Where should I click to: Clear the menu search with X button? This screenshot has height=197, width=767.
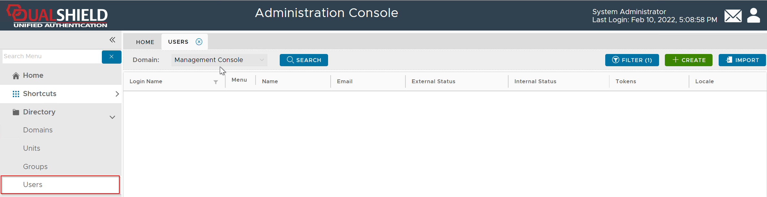tap(112, 57)
